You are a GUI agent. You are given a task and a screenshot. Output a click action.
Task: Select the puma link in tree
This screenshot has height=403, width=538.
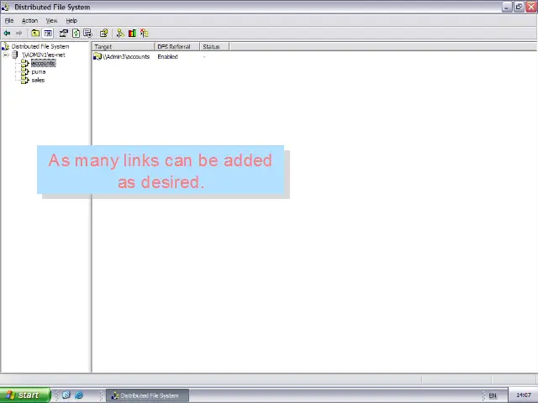(39, 71)
